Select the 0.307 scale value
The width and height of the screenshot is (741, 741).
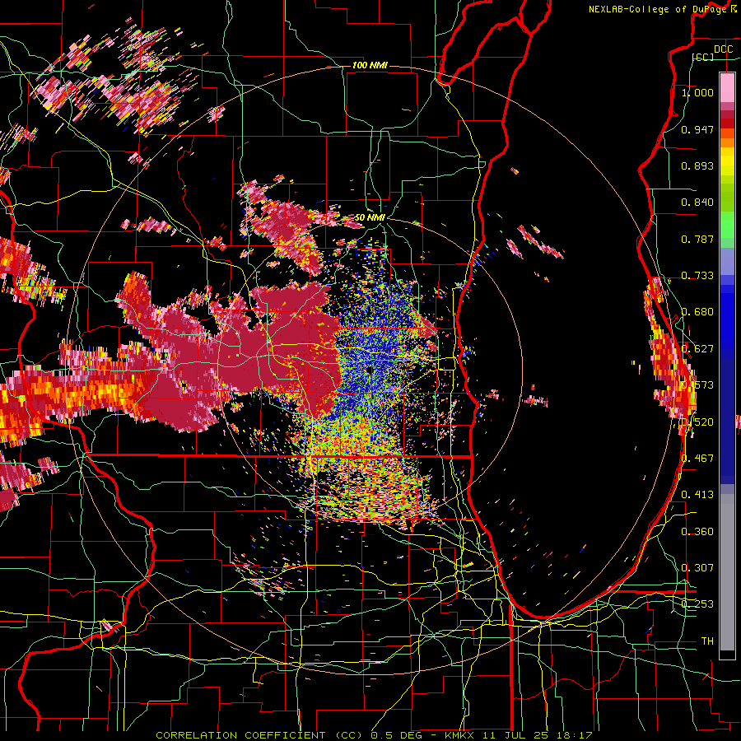pyautogui.click(x=697, y=567)
